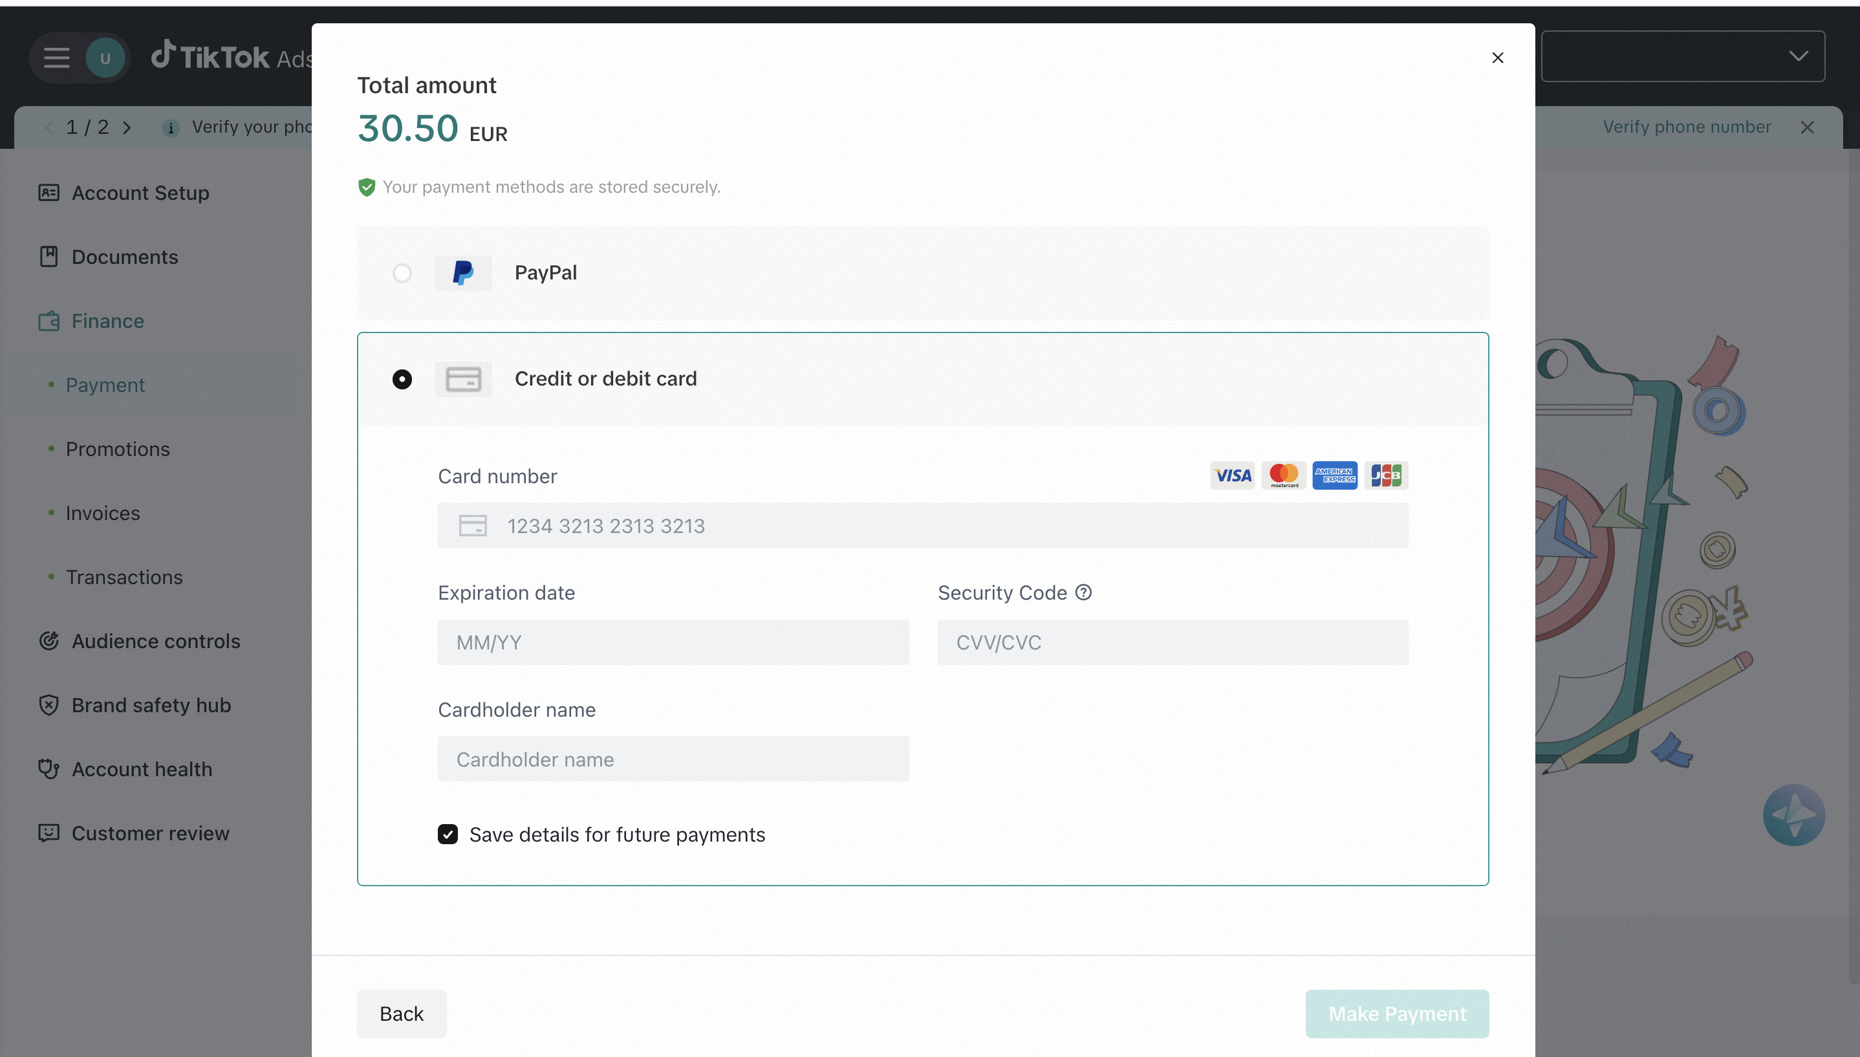
Task: Click the Make Payment button
Action: pyautogui.click(x=1397, y=1014)
